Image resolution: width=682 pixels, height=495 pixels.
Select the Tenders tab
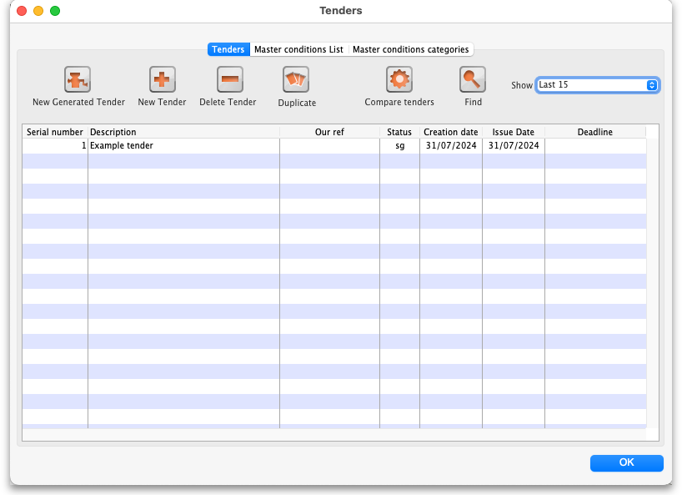[x=228, y=49]
